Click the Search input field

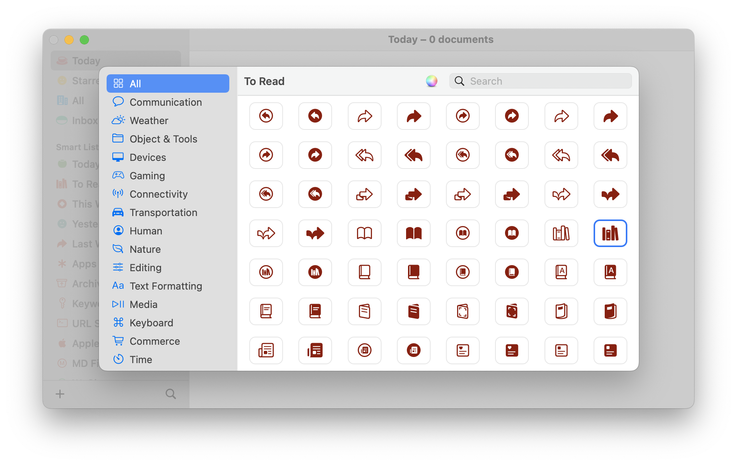pos(540,81)
